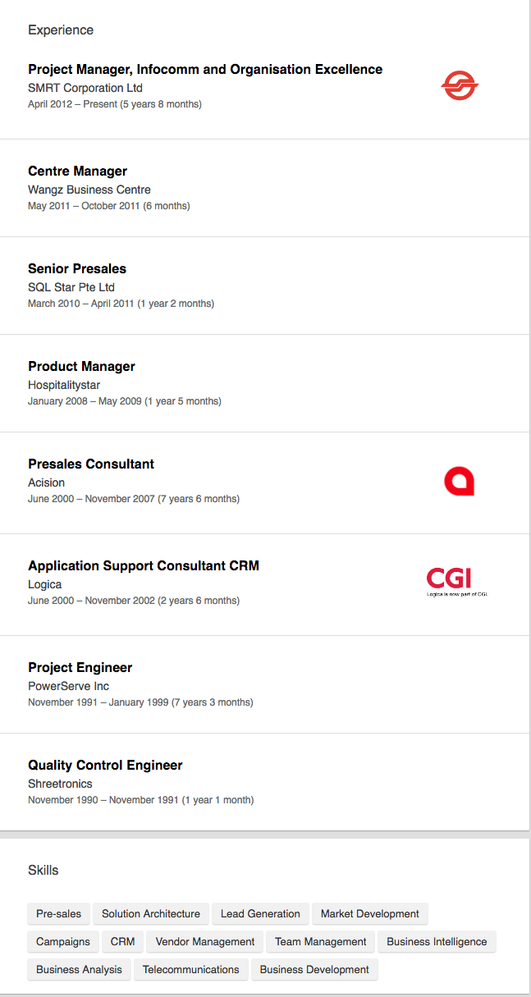Click the Acision red logo icon
Viewport: 531px width, 997px height.
pos(459,481)
